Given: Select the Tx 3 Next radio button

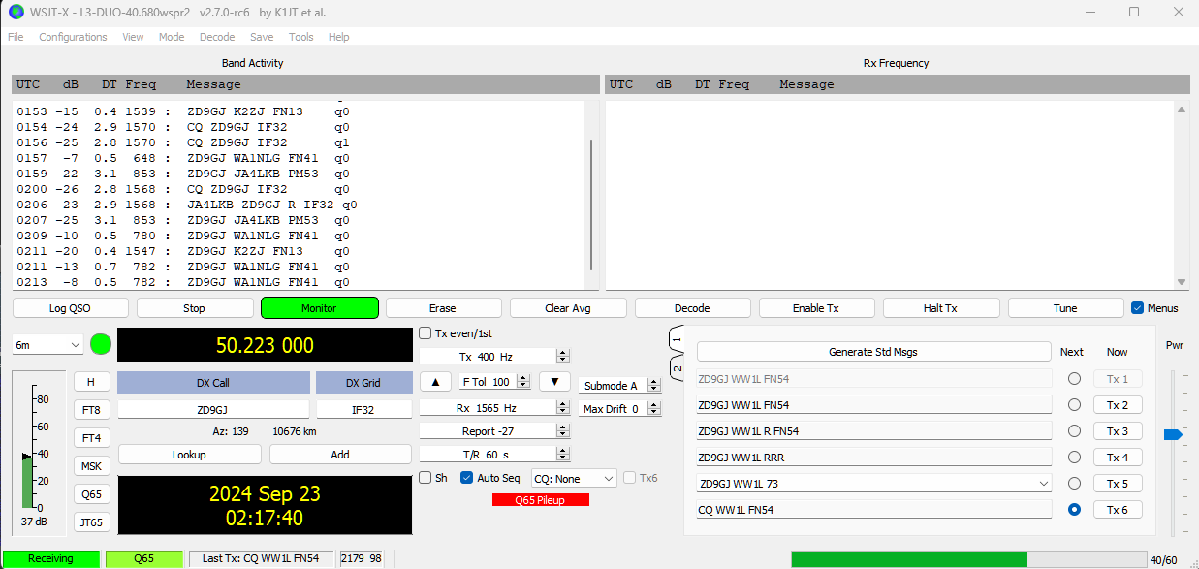Looking at the screenshot, I should (x=1074, y=431).
